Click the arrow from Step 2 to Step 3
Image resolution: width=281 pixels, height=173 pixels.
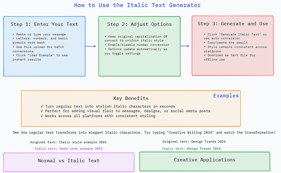tap(185, 46)
